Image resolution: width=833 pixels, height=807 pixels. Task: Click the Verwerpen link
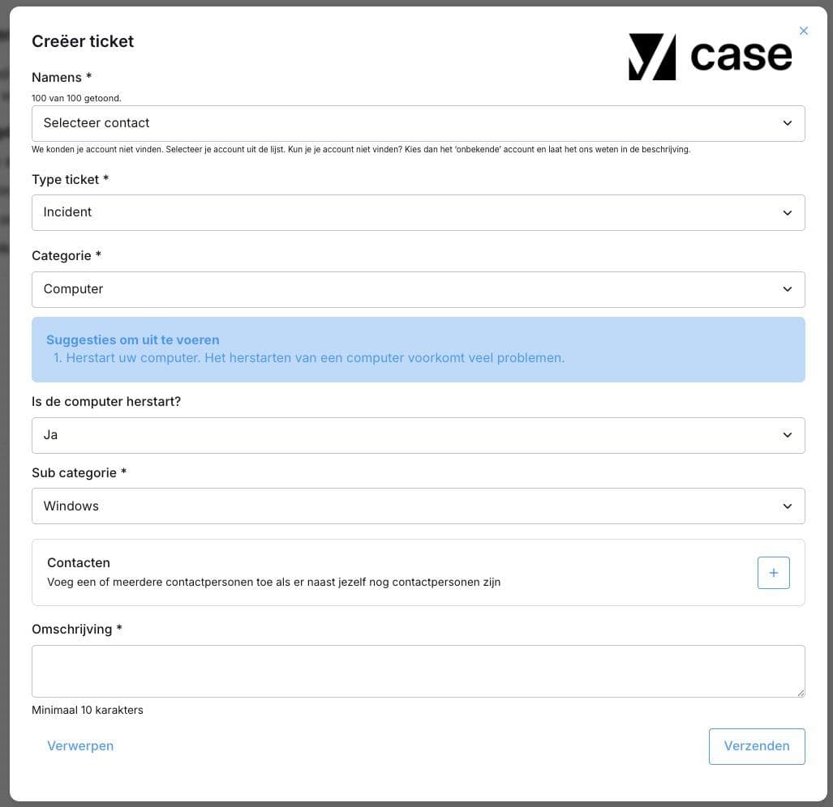80,745
